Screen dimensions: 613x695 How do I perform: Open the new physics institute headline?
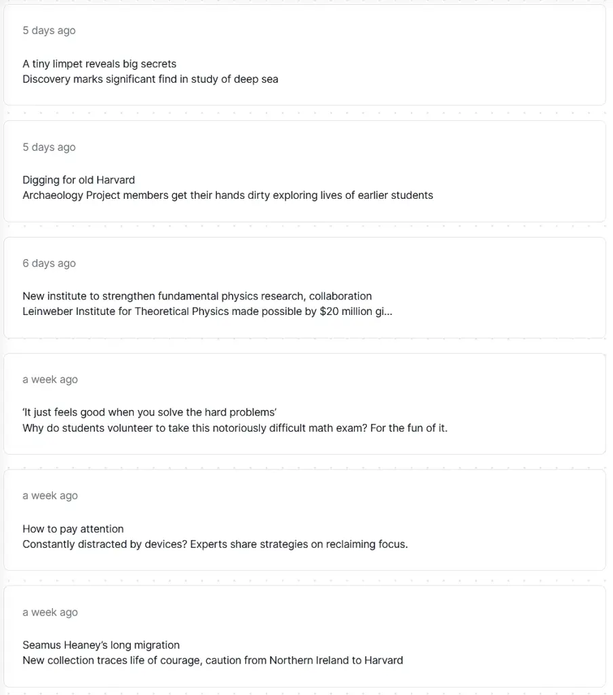[197, 296]
